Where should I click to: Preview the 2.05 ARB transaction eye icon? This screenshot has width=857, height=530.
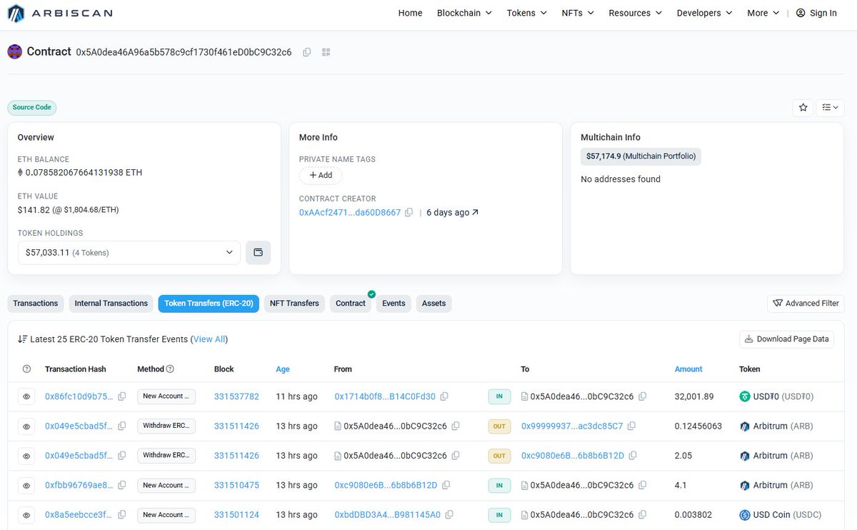coord(26,456)
